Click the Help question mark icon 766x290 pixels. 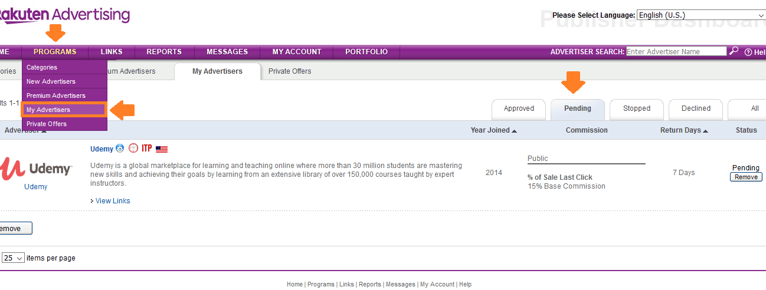pos(748,52)
